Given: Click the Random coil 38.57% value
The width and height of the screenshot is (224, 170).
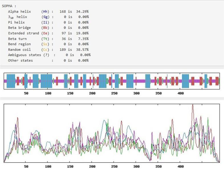Looking at the screenshot, I should 83,49.
